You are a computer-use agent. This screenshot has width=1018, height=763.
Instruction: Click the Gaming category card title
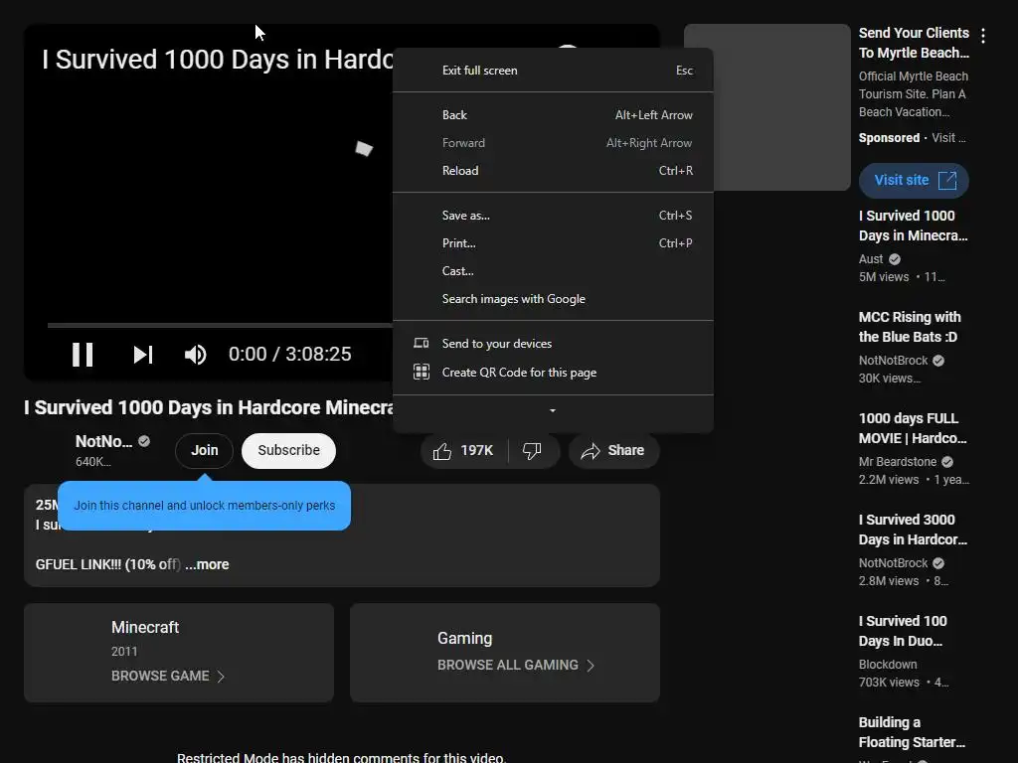click(x=465, y=639)
